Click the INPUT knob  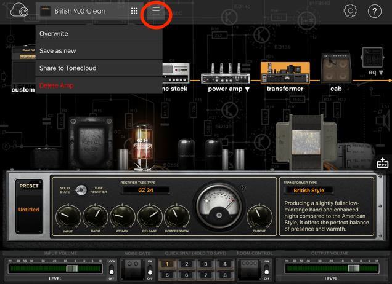[x=68, y=216]
